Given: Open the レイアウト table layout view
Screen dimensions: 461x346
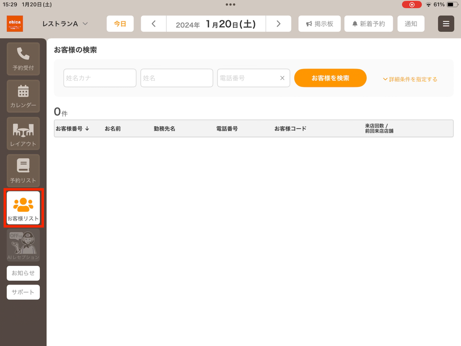Looking at the screenshot, I should point(23,134).
